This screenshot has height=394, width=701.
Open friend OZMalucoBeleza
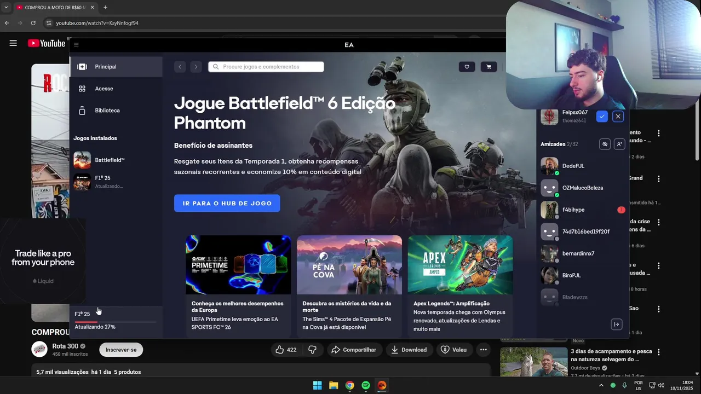pos(583,188)
